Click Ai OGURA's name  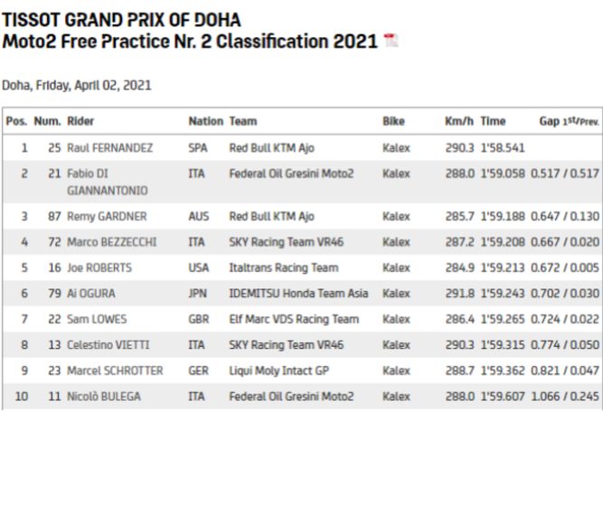[x=91, y=294]
